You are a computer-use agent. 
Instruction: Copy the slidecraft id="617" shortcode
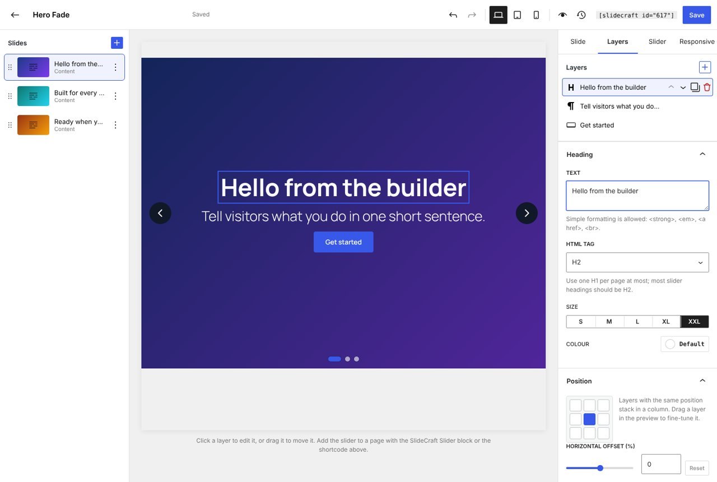636,15
